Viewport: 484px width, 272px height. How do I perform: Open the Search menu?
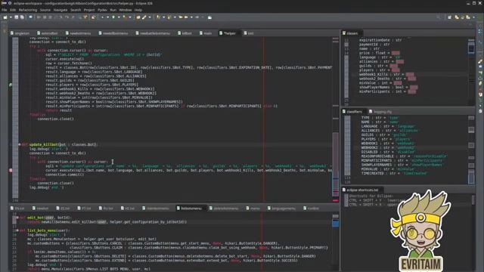76,10
